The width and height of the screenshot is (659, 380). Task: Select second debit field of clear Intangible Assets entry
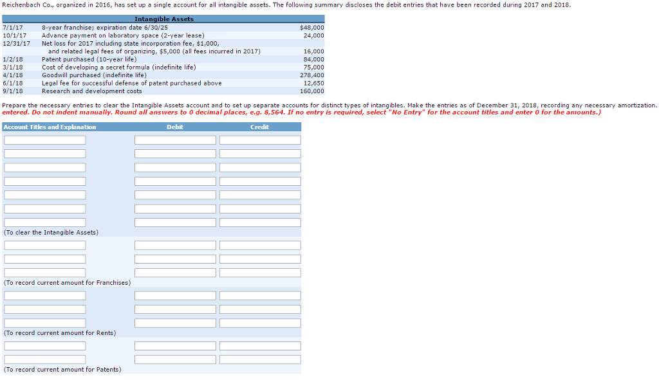pos(175,154)
